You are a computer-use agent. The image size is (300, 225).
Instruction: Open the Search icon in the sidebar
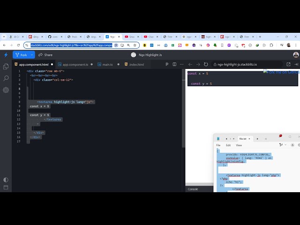pyautogui.click(x=6, y=78)
